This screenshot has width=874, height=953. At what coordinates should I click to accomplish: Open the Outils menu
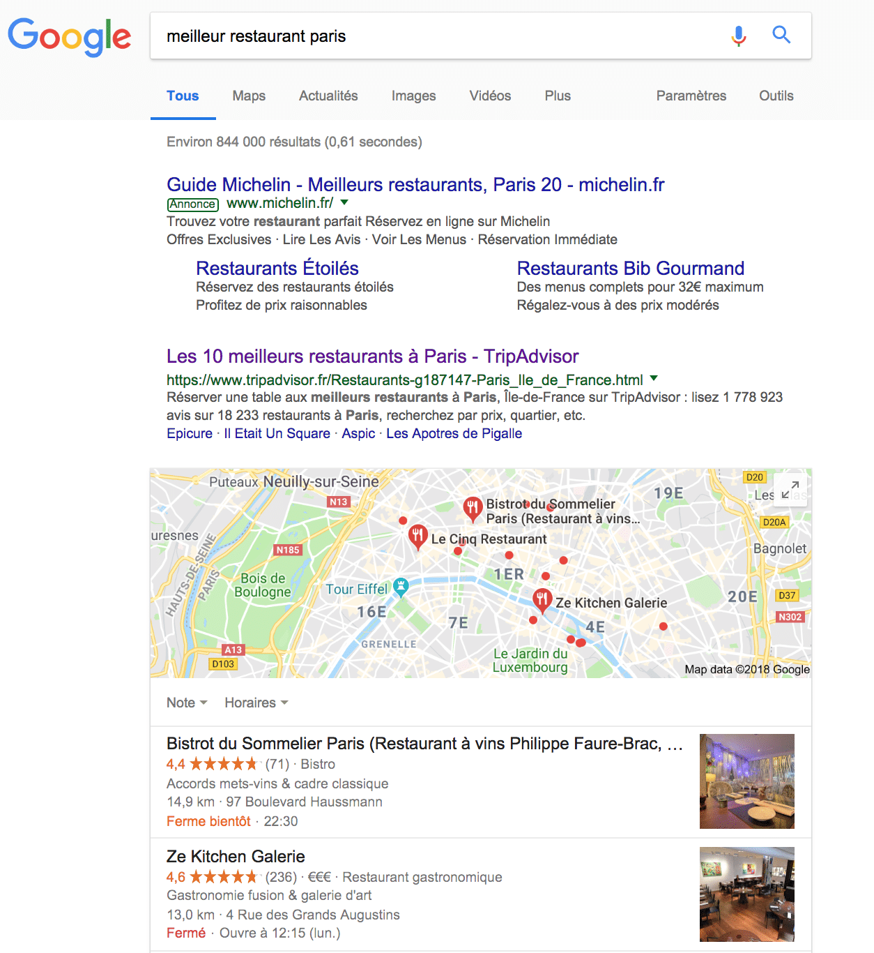pyautogui.click(x=776, y=96)
